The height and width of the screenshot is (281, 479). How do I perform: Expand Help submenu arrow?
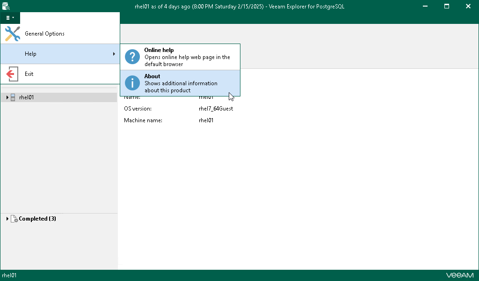(114, 54)
